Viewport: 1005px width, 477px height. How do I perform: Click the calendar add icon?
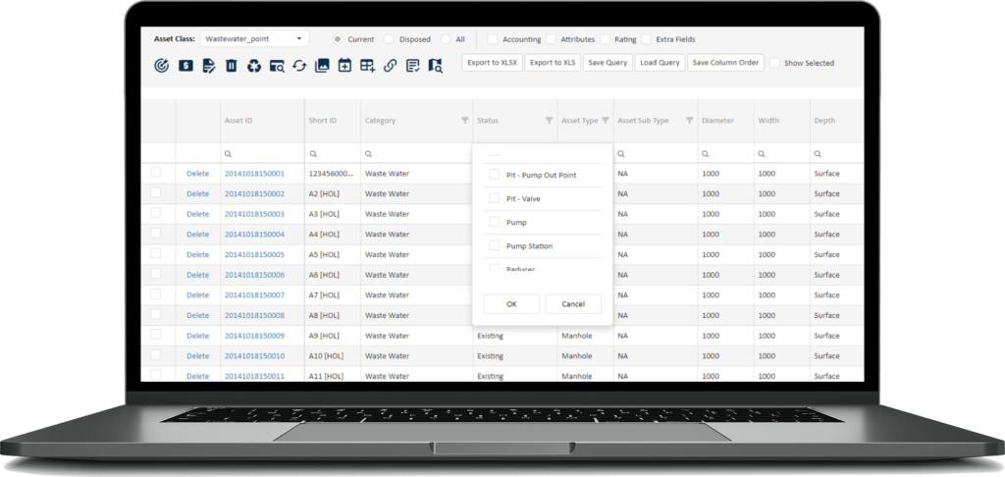tap(344, 66)
